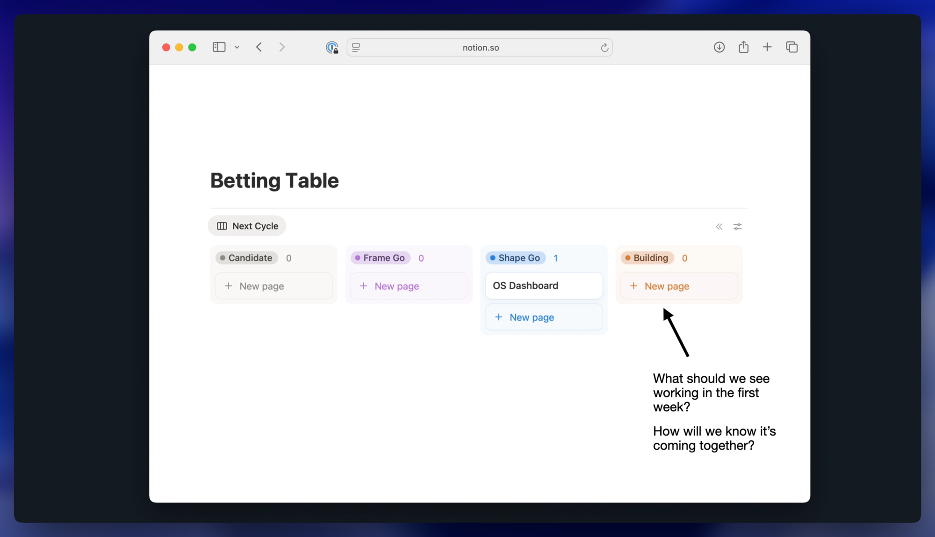Open page reader menu in the address bar

pyautogui.click(x=356, y=47)
